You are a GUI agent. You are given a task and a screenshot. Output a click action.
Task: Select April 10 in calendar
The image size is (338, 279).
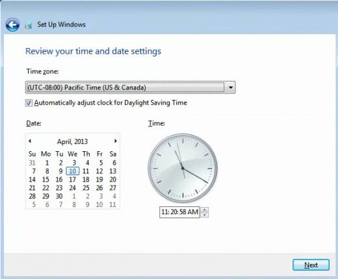[x=72, y=171]
